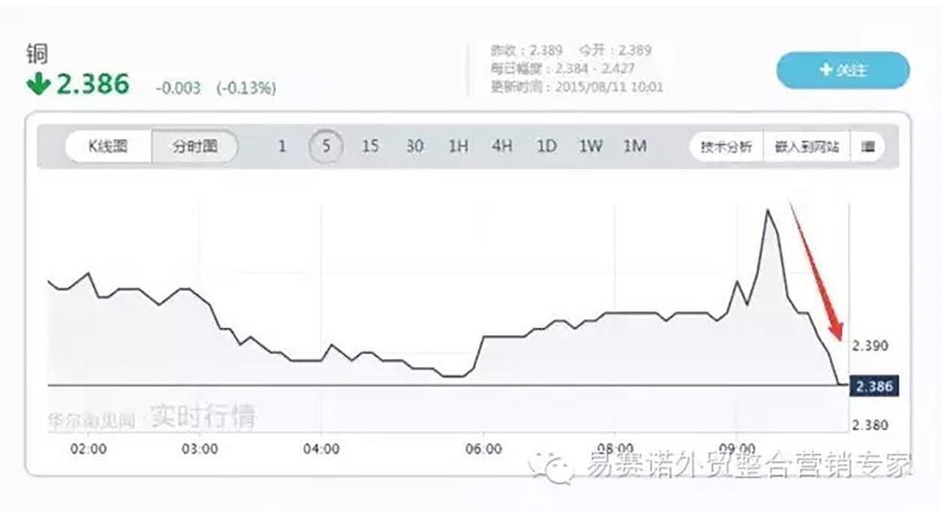The width and height of the screenshot is (941, 511).
Task: Open the 技术分析 technical analysis button
Action: tap(726, 147)
